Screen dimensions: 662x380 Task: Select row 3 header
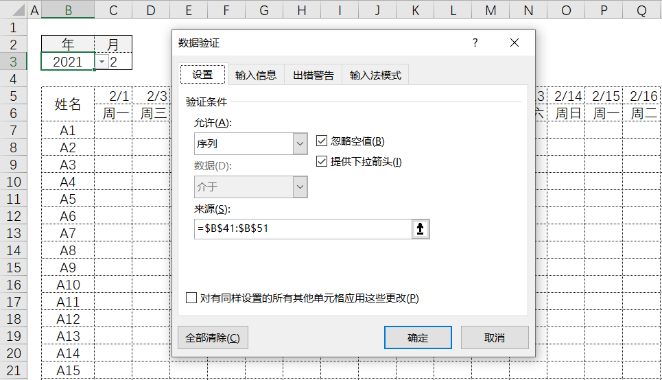[x=13, y=62]
